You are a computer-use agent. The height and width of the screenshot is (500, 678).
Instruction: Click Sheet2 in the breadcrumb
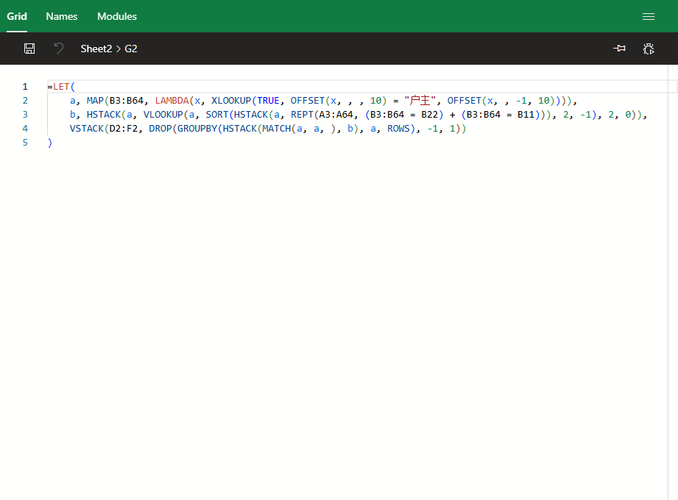(96, 49)
